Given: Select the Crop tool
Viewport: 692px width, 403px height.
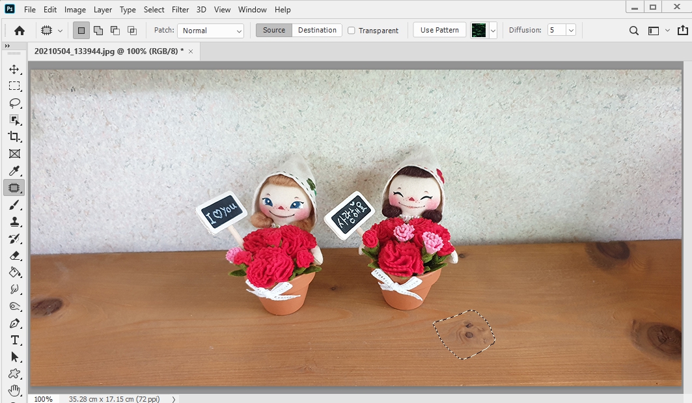Looking at the screenshot, I should (14, 137).
